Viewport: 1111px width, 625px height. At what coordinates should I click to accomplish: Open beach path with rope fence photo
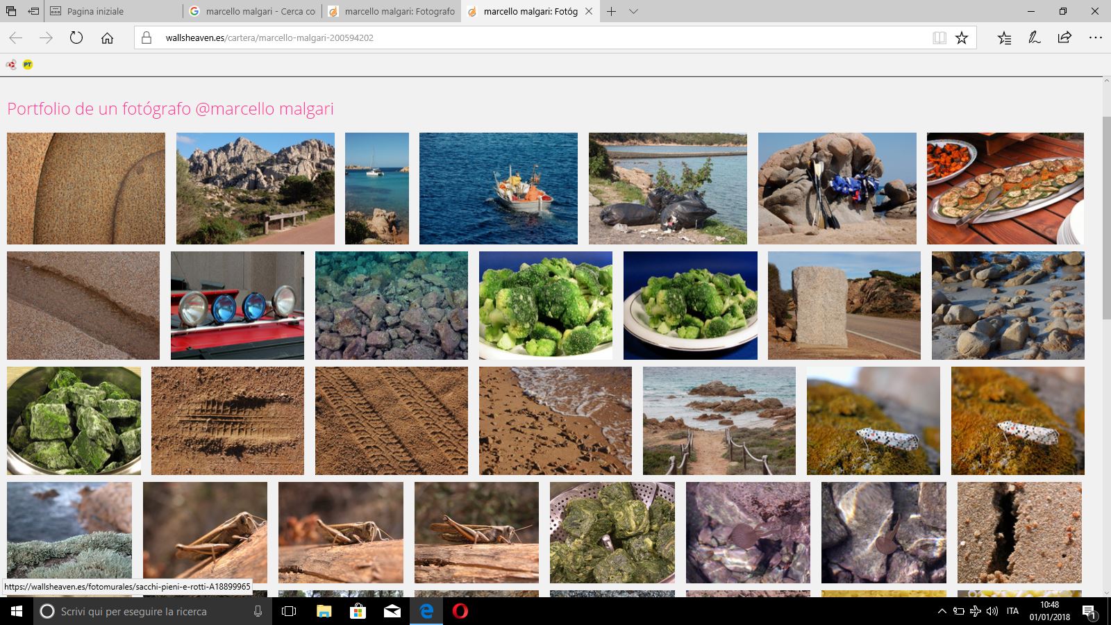719,421
